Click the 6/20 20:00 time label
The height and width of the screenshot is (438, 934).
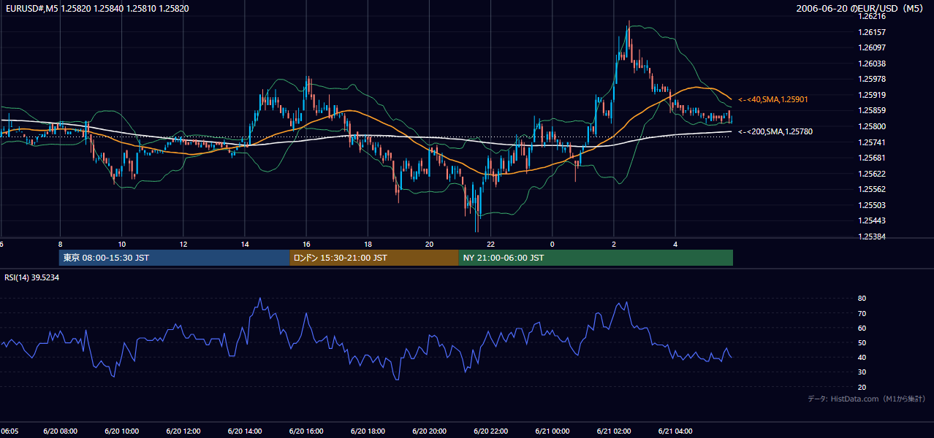(429, 431)
